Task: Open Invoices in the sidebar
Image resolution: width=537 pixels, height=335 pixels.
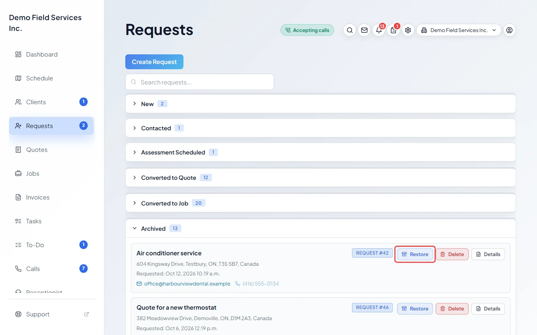Action: 51,197
